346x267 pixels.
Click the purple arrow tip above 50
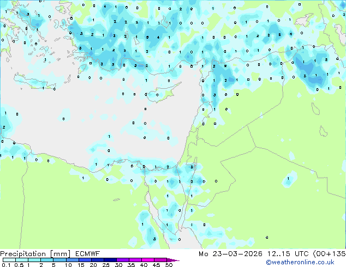click(x=173, y=260)
